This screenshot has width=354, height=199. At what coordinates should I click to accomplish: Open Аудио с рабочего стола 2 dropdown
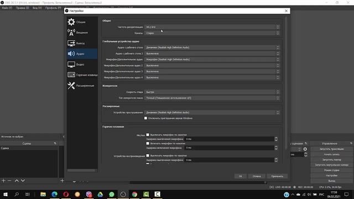(x=212, y=54)
